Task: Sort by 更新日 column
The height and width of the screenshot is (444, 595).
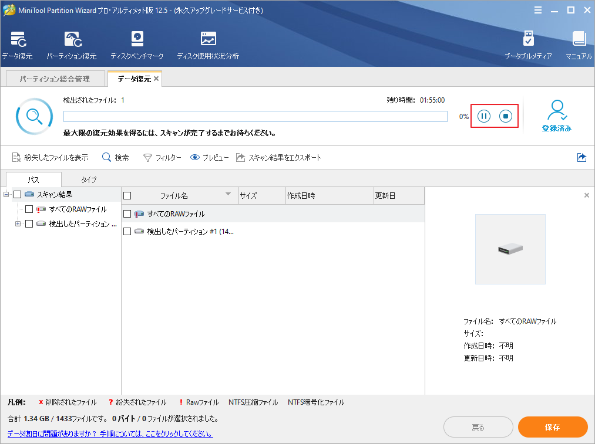Action: click(399, 196)
